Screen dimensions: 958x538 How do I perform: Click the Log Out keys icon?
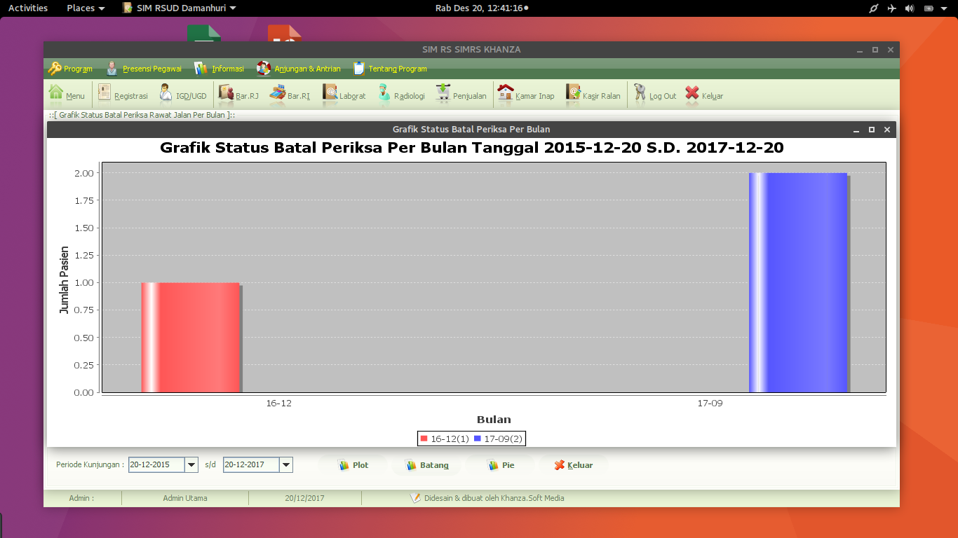[640, 93]
